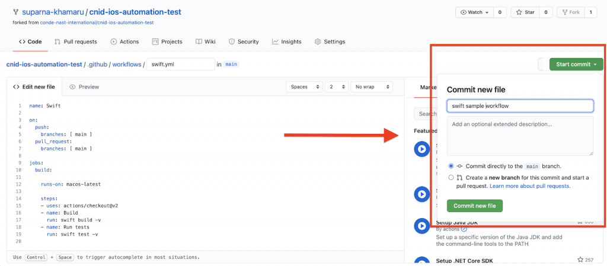Click the 'pull_request:' line in editor
The width and height of the screenshot is (607, 266).
click(x=53, y=142)
